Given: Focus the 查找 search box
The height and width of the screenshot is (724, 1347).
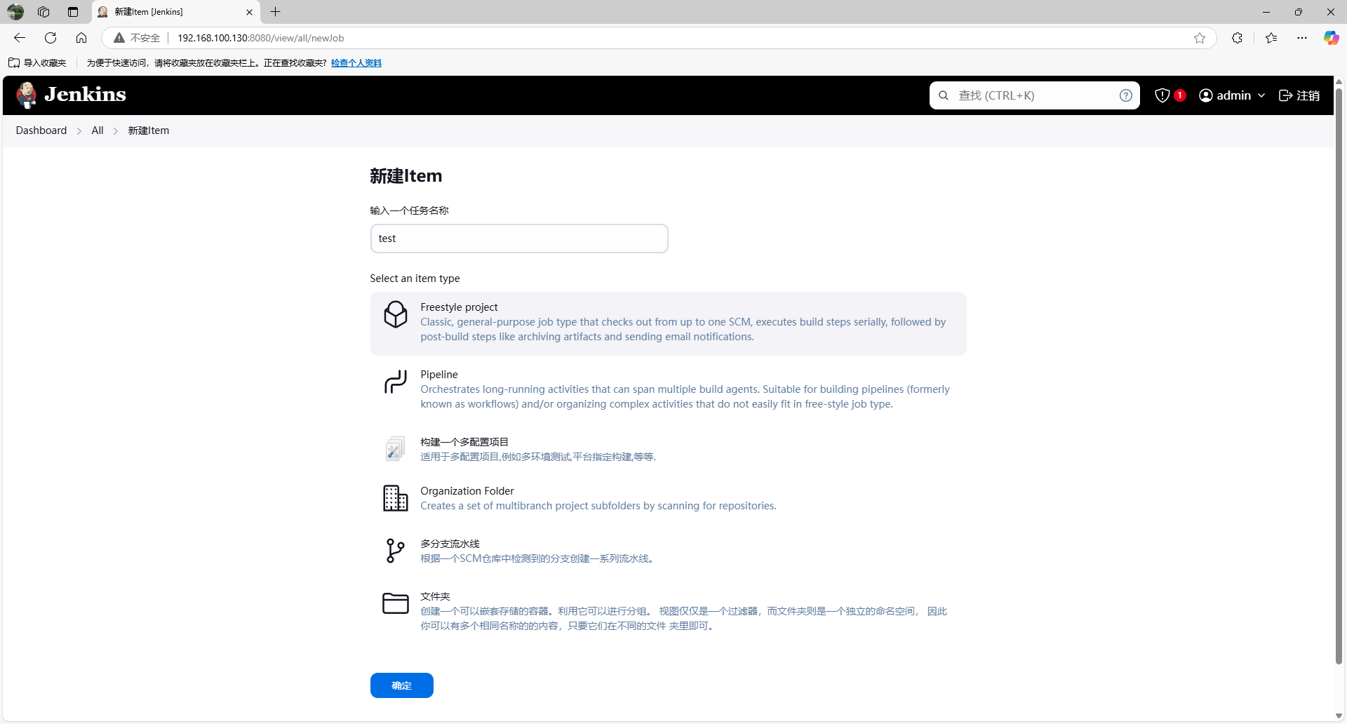Looking at the screenshot, I should coord(1033,95).
